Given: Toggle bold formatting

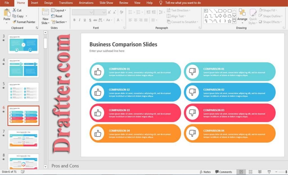Looking at the screenshot, I should (x=74, y=20).
